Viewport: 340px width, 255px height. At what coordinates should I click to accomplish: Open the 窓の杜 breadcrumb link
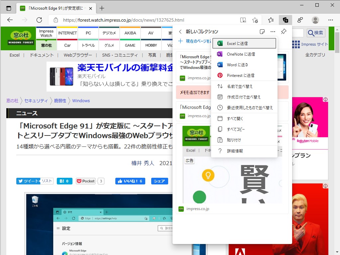click(12, 101)
